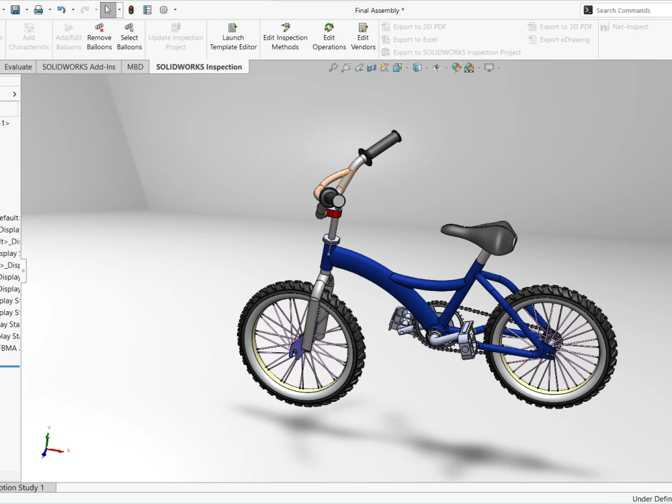Activate the Zoom to Area tool

tap(346, 68)
